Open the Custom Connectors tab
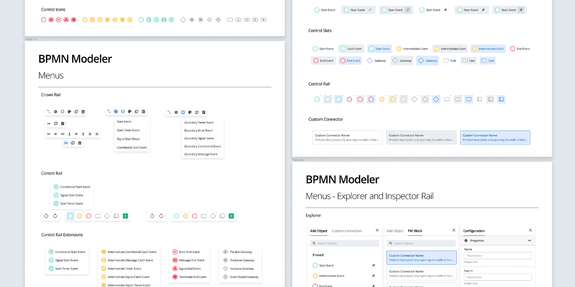The height and width of the screenshot is (287, 575). [347, 231]
